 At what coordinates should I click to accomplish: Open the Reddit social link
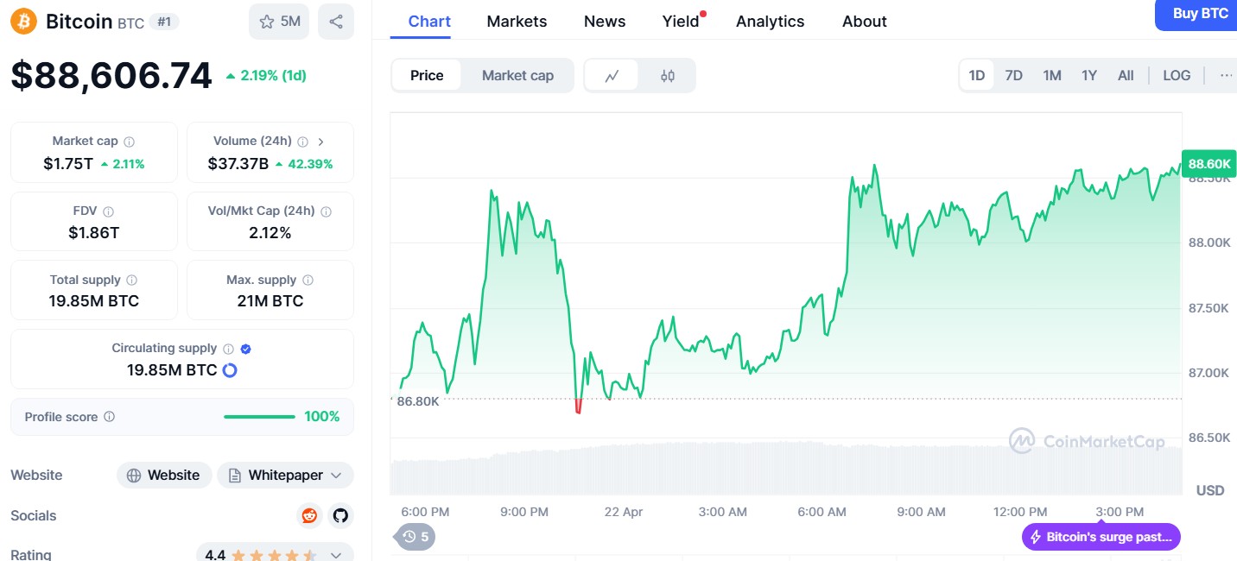coord(309,515)
